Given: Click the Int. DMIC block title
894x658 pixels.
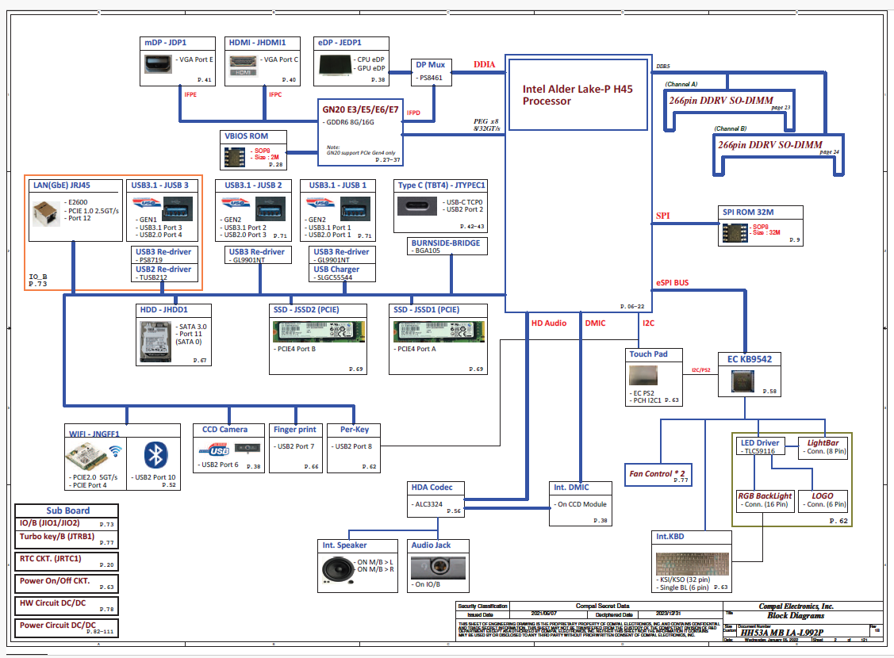Looking at the screenshot, I should pos(571,487).
